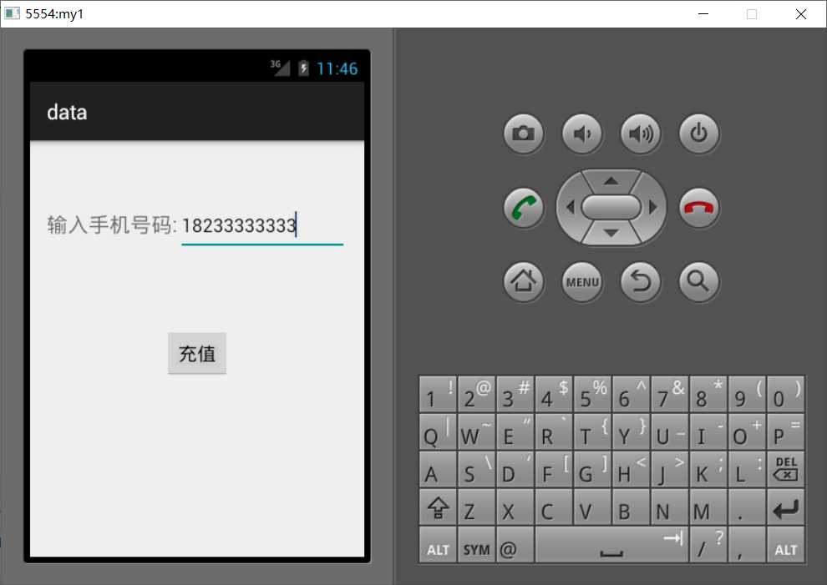Click the number 4 key
Image resolution: width=827 pixels, height=585 pixels.
click(554, 394)
